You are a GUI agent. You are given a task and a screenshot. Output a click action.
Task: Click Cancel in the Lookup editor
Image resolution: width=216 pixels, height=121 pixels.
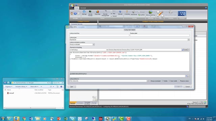(x=188, y=87)
